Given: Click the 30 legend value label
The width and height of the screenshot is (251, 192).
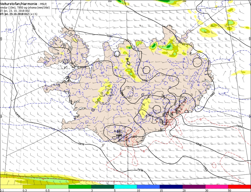Looking at the screenshot, I should (207, 190).
